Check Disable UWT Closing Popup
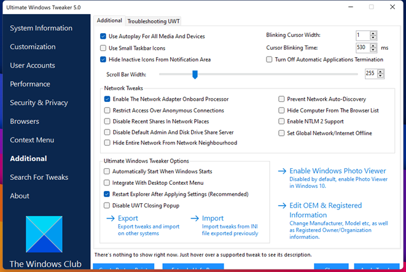 tap(107, 206)
